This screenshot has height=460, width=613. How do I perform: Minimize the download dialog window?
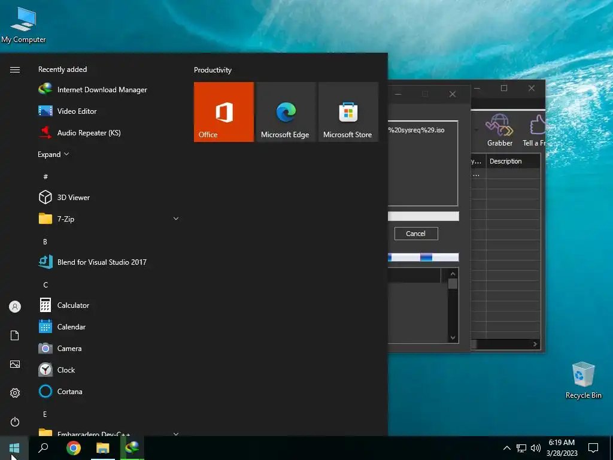pos(398,94)
